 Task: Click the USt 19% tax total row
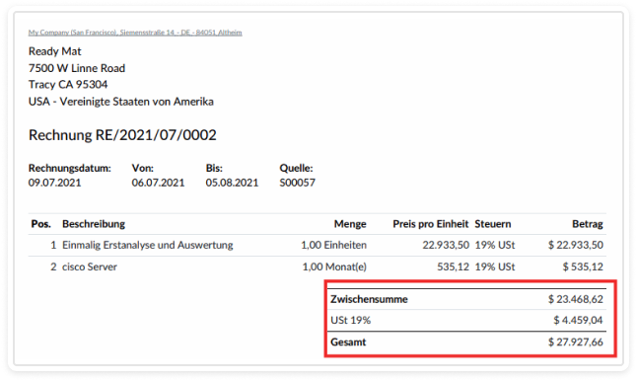click(x=467, y=321)
